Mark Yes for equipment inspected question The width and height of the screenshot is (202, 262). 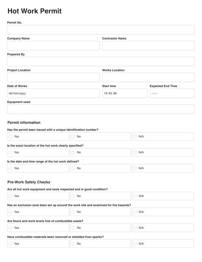11,196
